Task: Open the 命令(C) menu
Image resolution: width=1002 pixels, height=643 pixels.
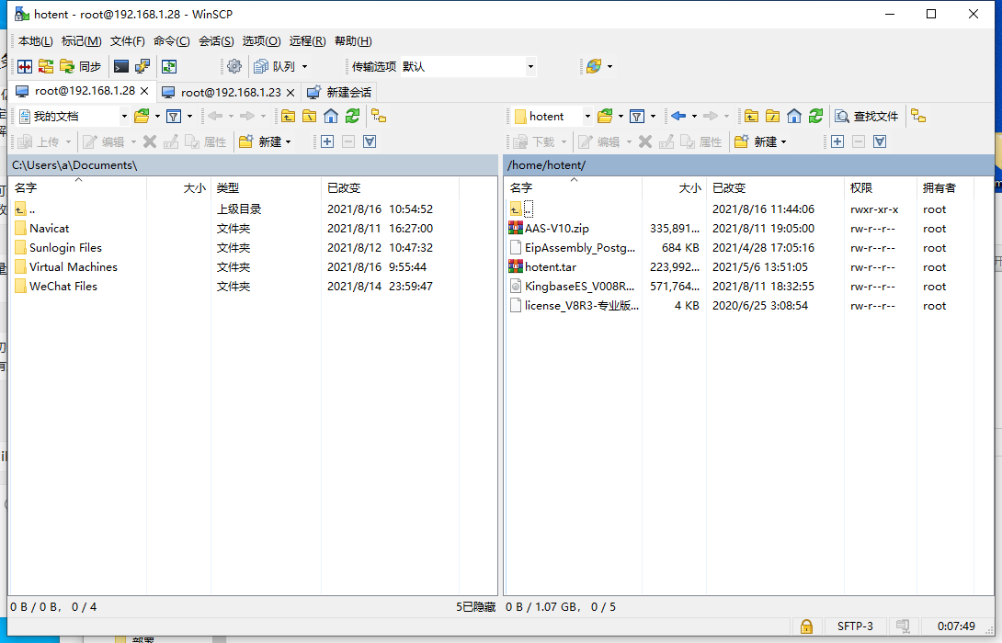Action: 171,40
